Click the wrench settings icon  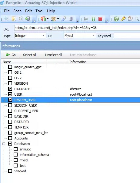[64, 19]
